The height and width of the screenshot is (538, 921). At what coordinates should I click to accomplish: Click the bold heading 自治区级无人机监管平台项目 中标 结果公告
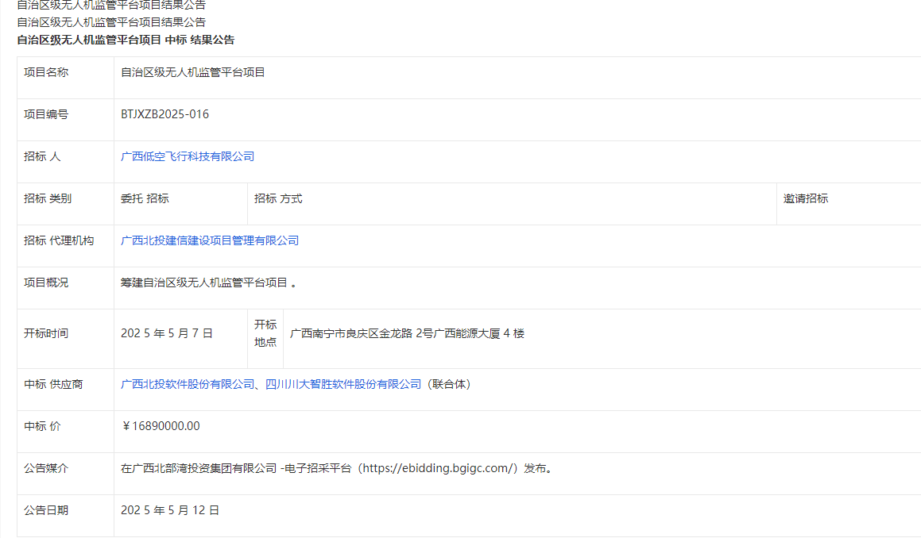(x=126, y=40)
